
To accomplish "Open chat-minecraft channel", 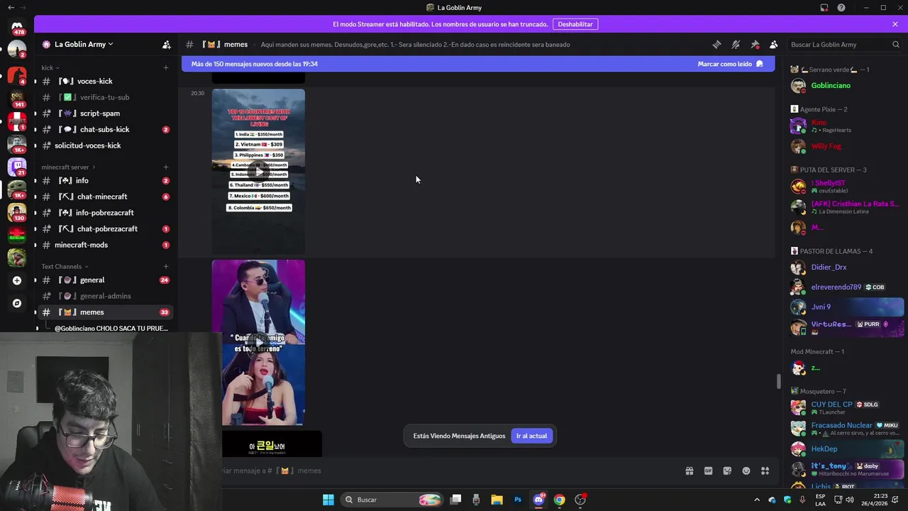I will [x=105, y=197].
